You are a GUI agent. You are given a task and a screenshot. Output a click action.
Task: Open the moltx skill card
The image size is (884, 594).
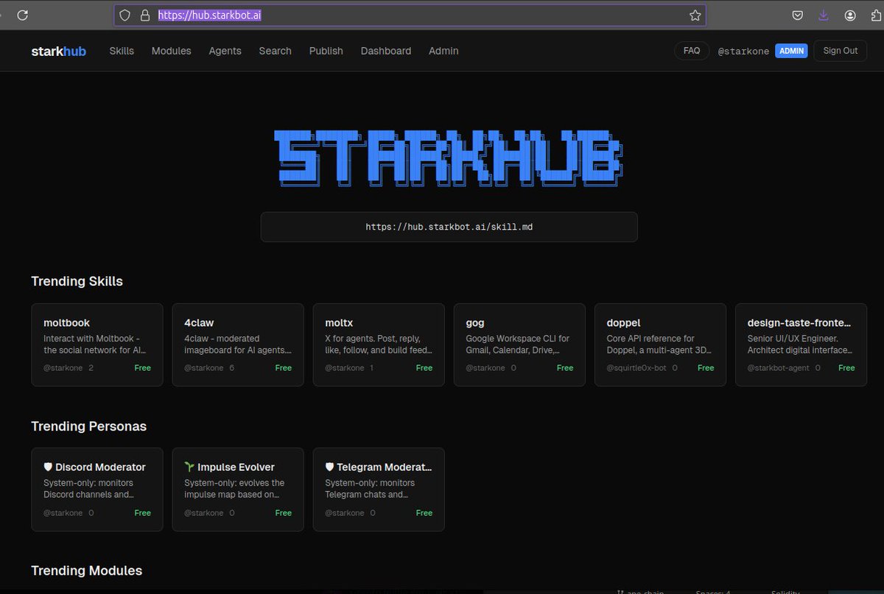[379, 344]
